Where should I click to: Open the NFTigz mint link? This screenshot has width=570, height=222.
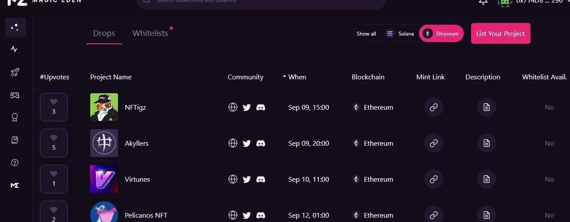point(433,108)
